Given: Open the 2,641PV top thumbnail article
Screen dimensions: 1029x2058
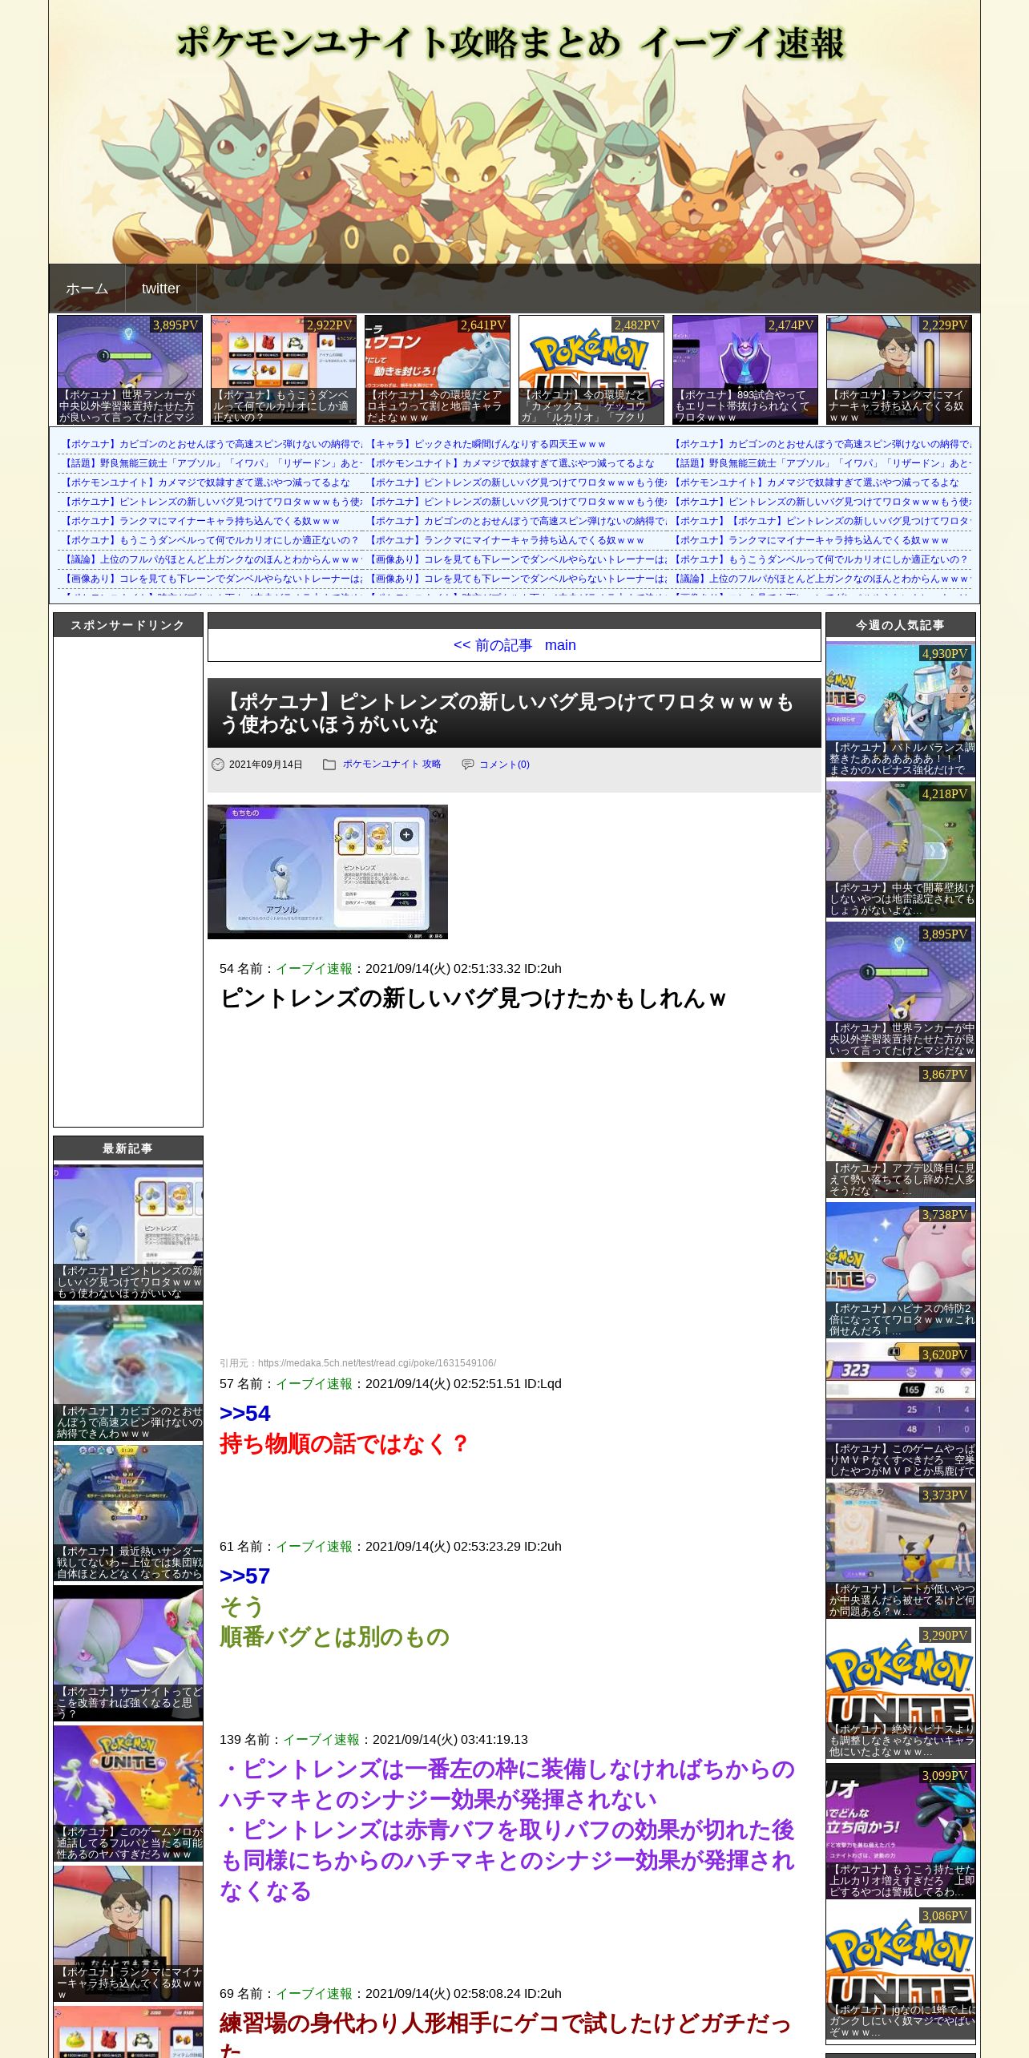Looking at the screenshot, I should [x=438, y=369].
